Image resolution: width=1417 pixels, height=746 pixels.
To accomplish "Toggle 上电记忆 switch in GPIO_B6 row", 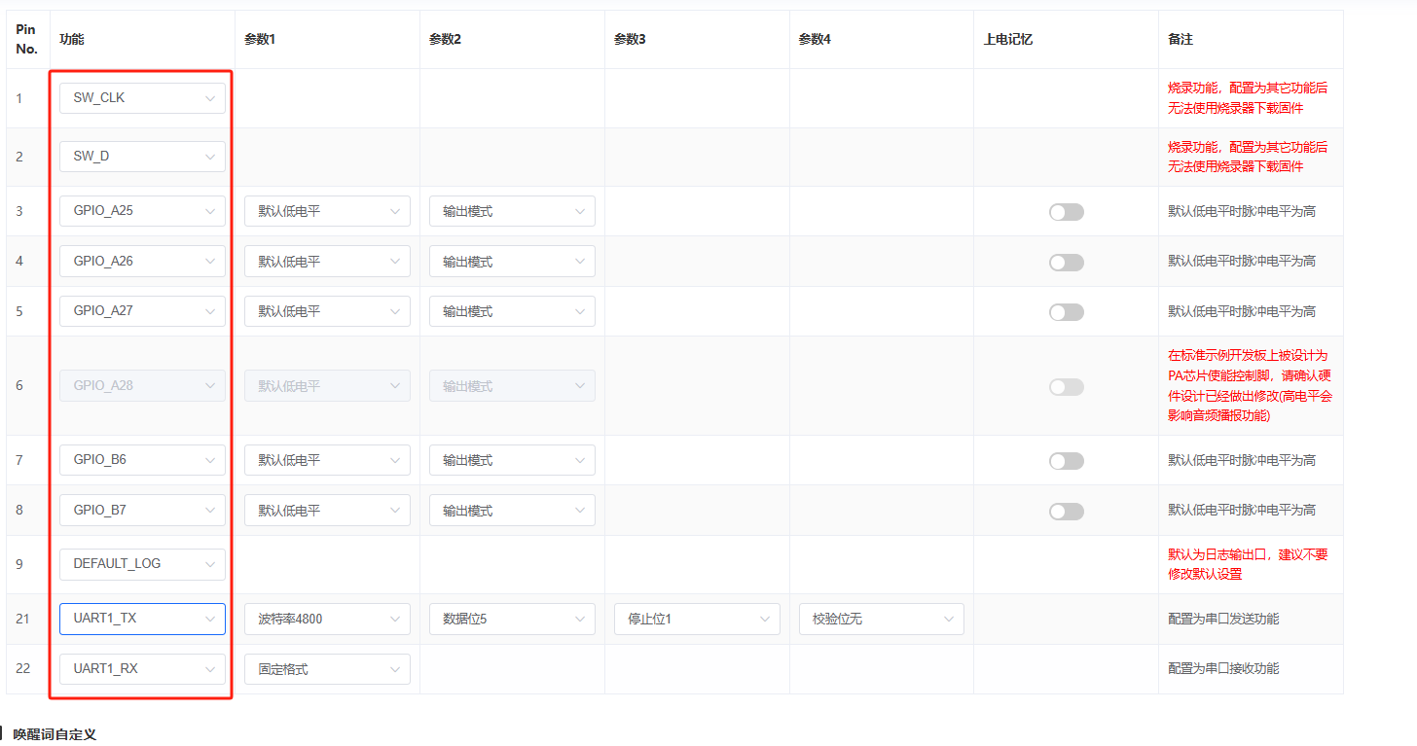I will click(1066, 461).
